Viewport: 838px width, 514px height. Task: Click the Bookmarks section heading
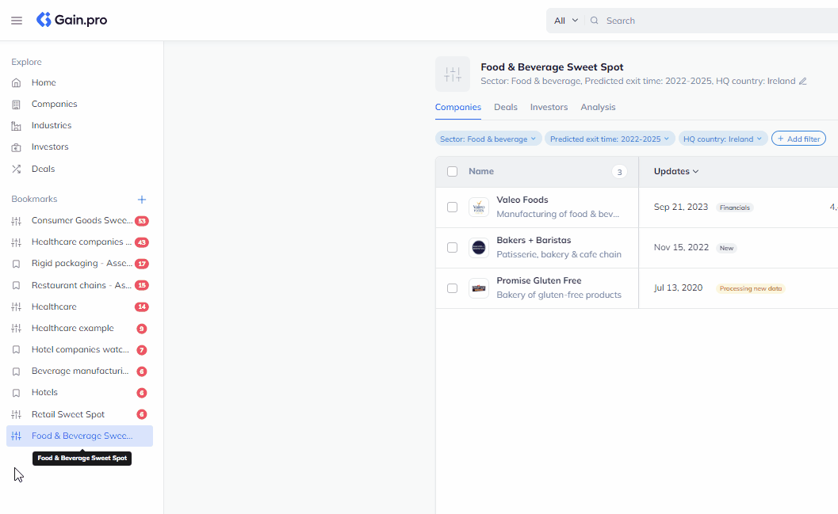(34, 199)
